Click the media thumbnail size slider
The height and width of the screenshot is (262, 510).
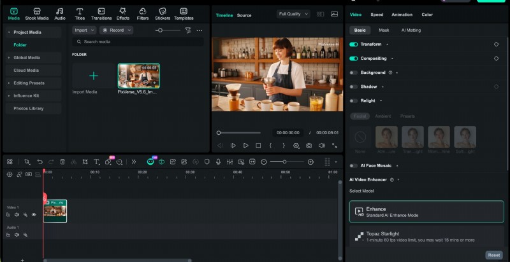point(168,30)
